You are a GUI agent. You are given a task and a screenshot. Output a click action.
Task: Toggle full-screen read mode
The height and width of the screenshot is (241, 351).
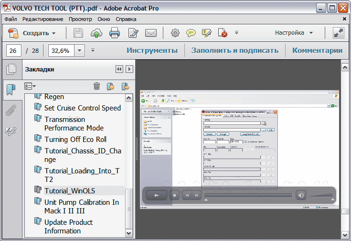339,33
